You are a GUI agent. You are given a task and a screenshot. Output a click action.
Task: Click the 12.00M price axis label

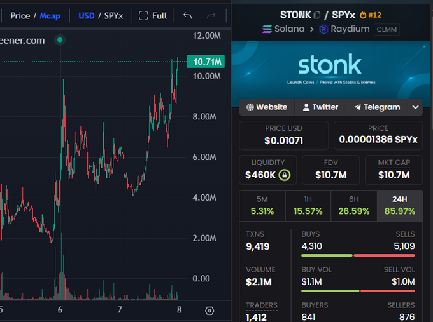206,36
